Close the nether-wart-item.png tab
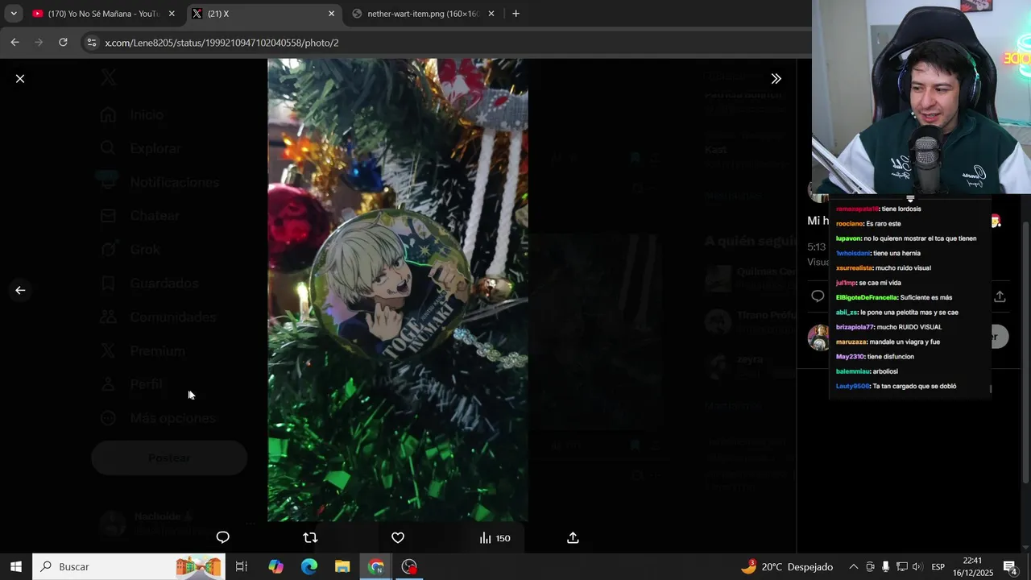The height and width of the screenshot is (580, 1031). [491, 14]
